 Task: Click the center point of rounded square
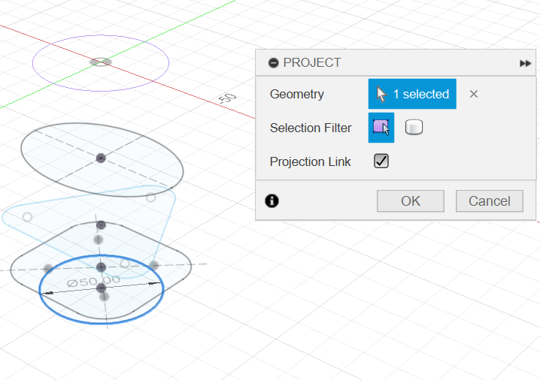(x=101, y=267)
